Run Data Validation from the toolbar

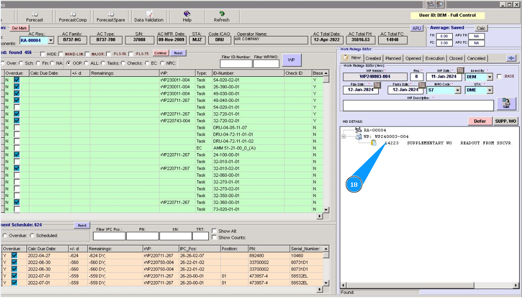point(149,17)
